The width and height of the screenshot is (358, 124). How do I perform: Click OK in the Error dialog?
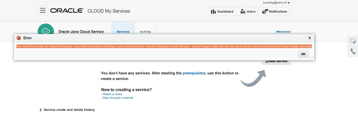tap(303, 54)
